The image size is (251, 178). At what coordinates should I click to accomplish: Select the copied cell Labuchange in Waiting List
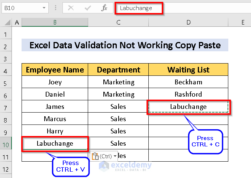point(189,107)
